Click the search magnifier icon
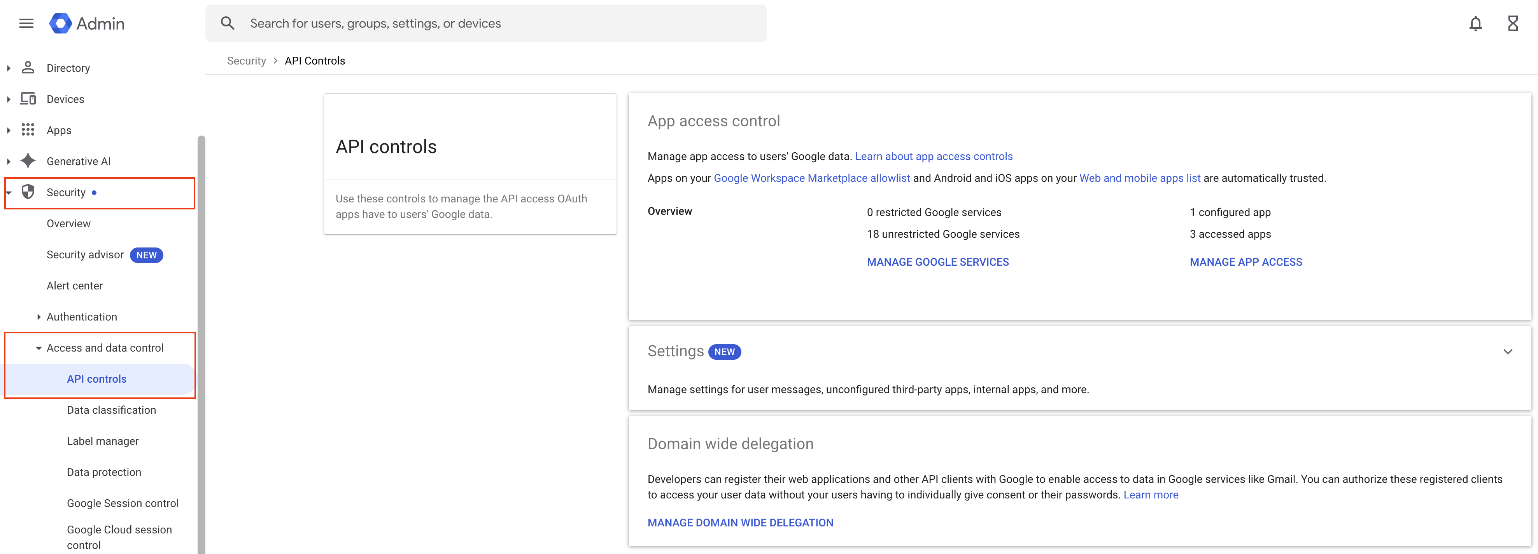The width and height of the screenshot is (1538, 554). pos(228,23)
